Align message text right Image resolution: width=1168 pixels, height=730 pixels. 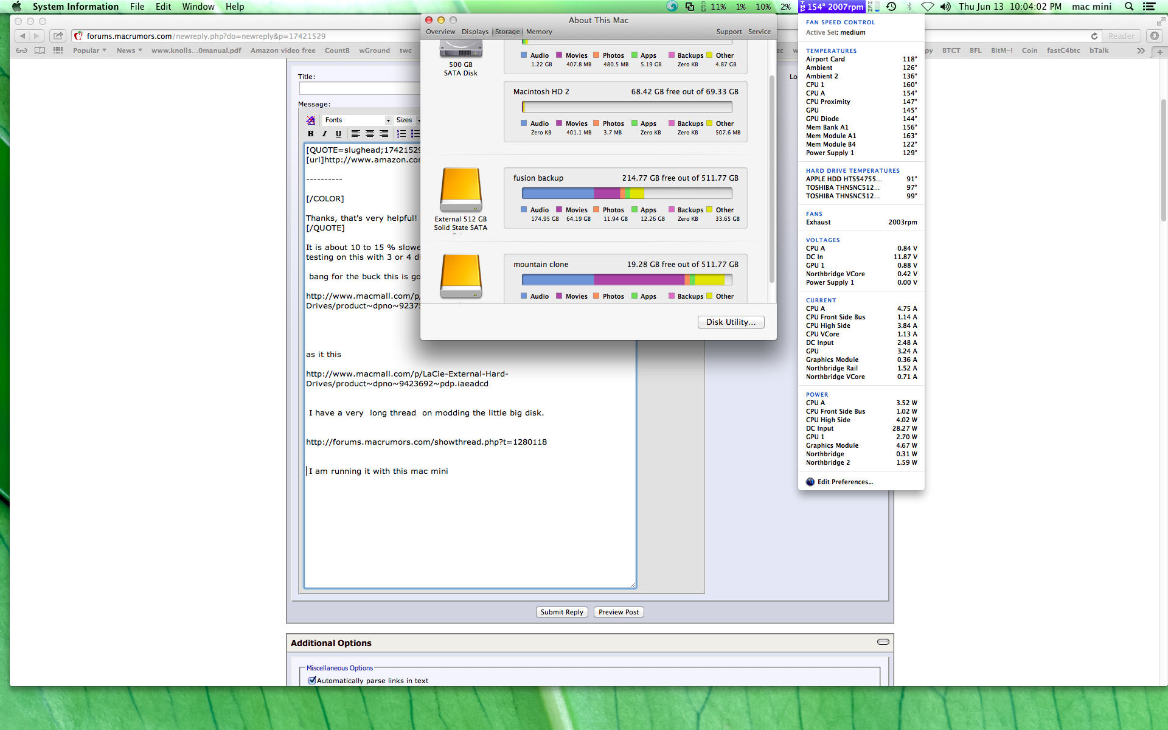pyautogui.click(x=384, y=134)
